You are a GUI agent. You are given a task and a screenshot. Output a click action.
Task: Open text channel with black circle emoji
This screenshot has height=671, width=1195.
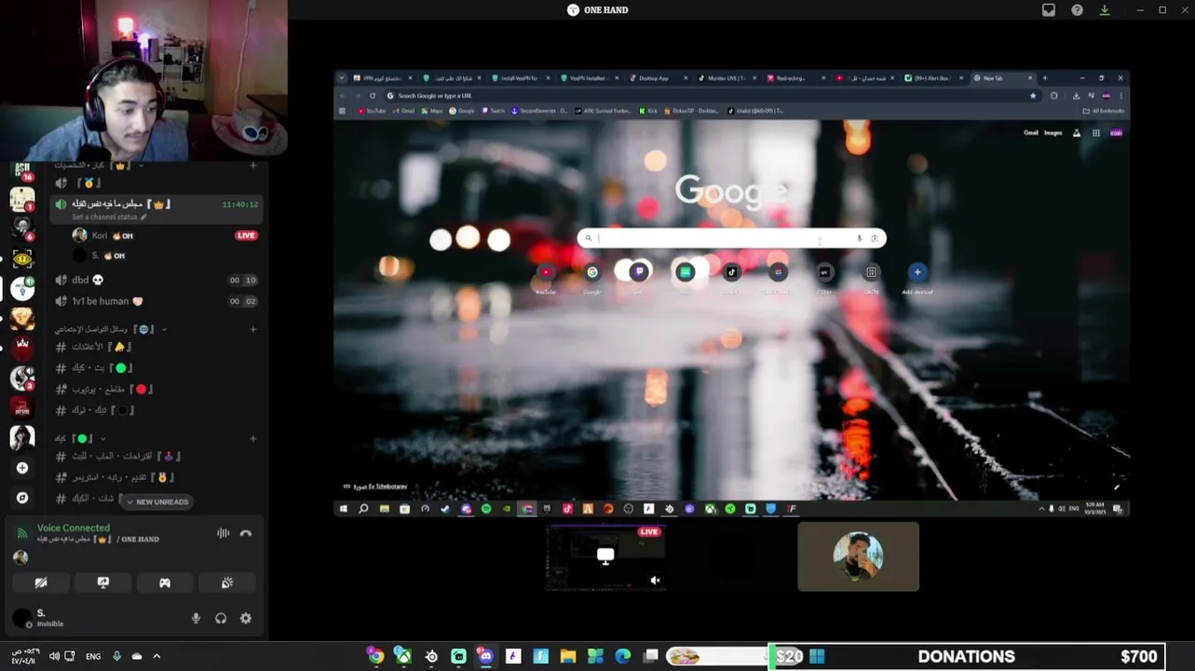(x=156, y=410)
